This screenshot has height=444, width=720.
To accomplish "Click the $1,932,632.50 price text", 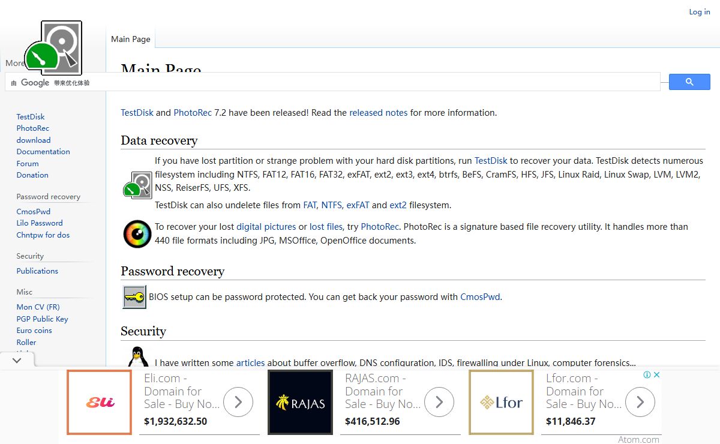I will 176,422.
